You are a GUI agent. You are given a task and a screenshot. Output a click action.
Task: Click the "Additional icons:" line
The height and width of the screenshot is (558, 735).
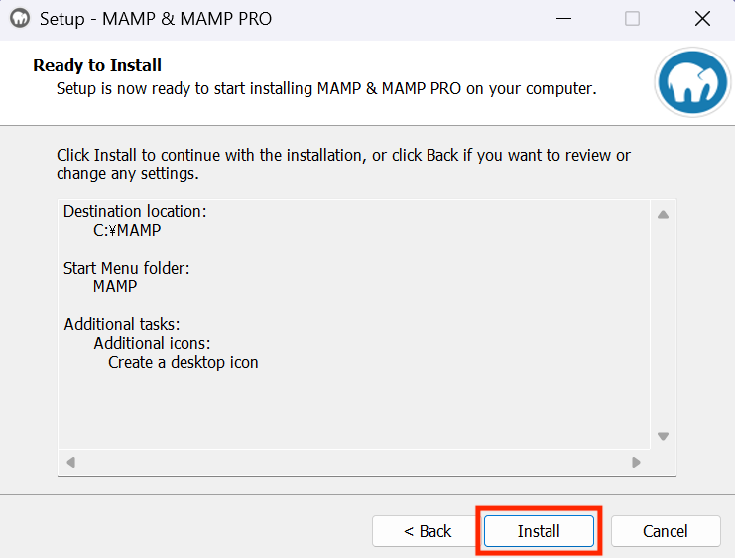tap(152, 343)
